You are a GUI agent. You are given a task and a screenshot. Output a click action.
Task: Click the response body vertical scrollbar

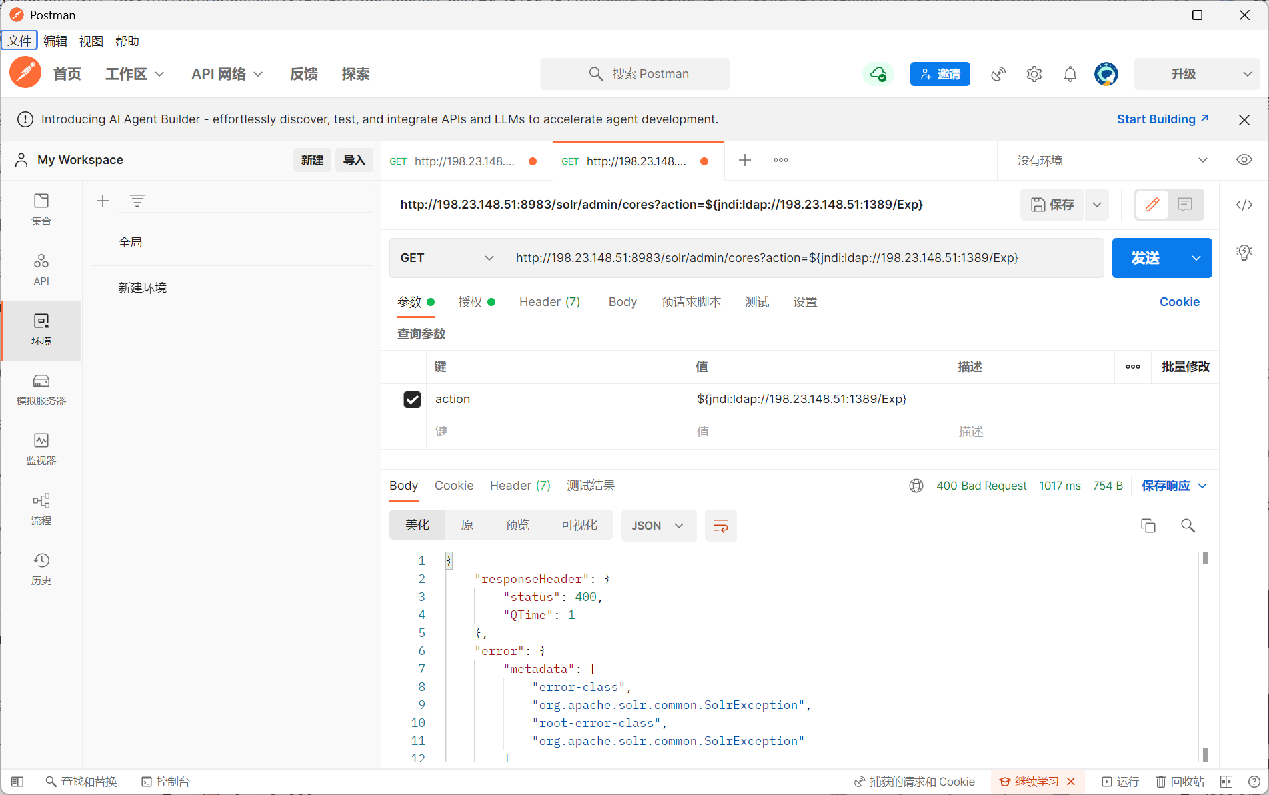pyautogui.click(x=1205, y=656)
